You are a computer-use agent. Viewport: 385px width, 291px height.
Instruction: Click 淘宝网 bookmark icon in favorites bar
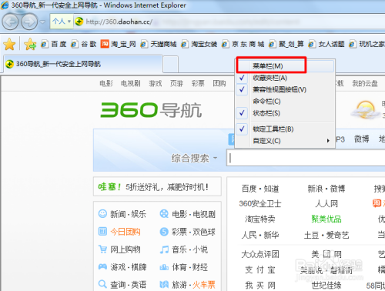[105, 44]
